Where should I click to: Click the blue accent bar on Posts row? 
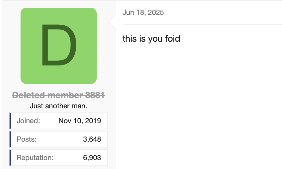pyautogui.click(x=10, y=139)
